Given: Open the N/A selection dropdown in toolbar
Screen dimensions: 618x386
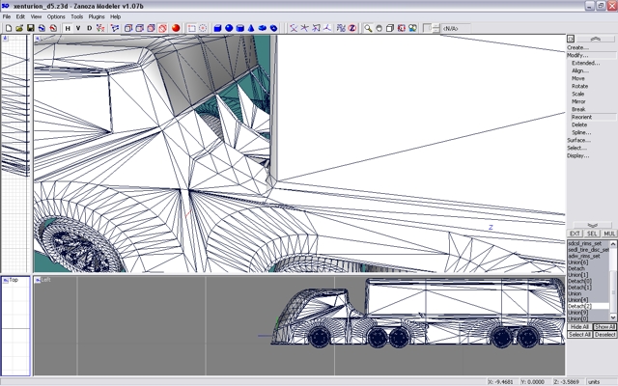Looking at the screenshot, I should [454, 28].
